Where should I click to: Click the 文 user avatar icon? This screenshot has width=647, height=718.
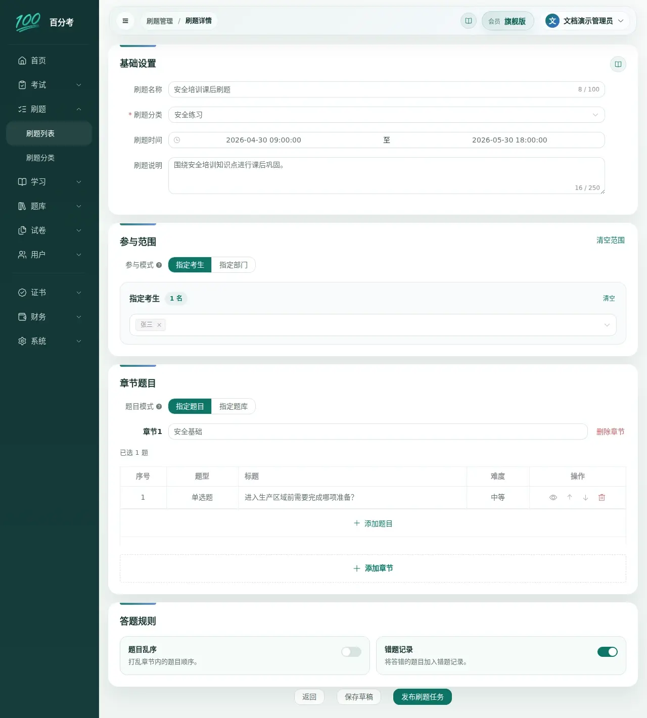tap(552, 21)
